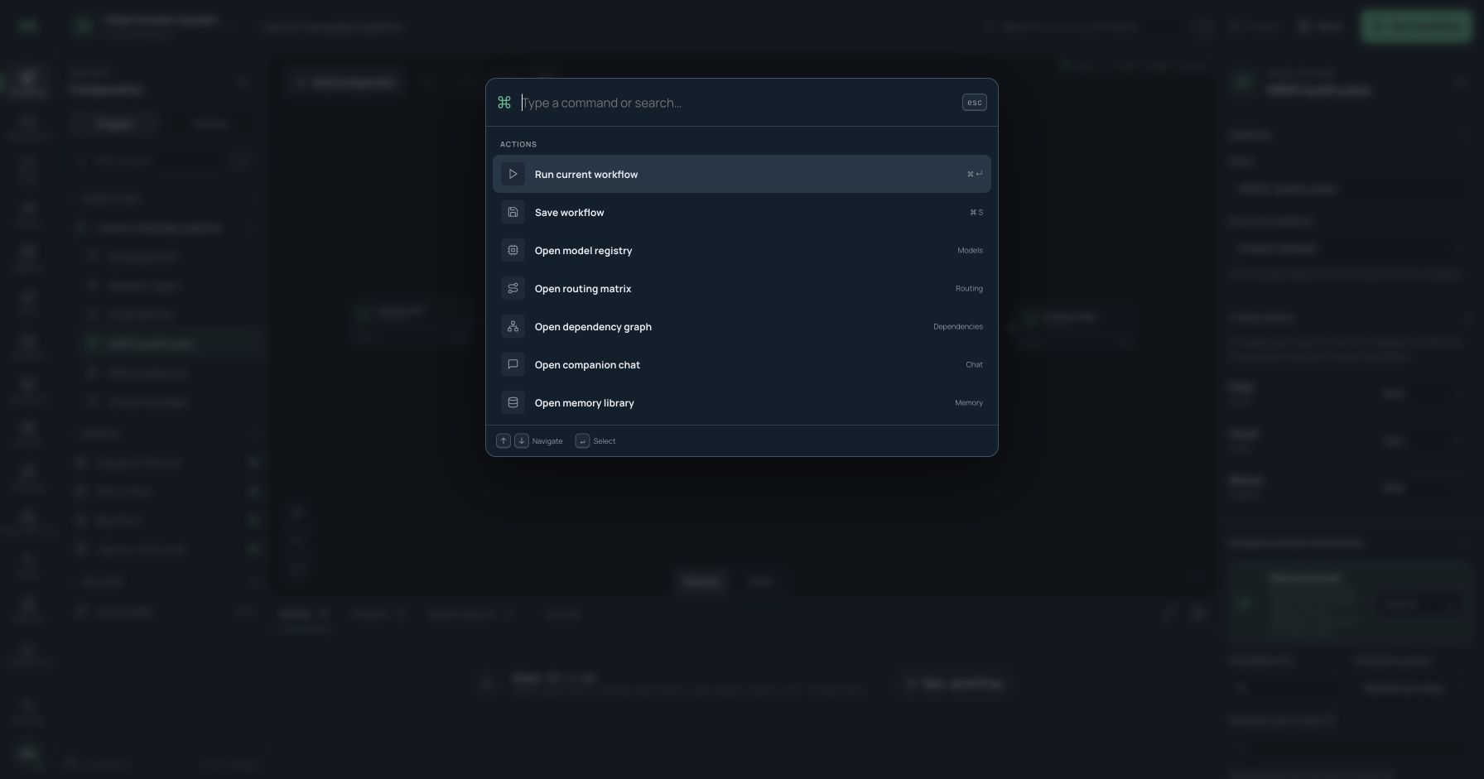Focus the 'Type a command or search...' field
The height and width of the screenshot is (779, 1484).
pyautogui.click(x=737, y=103)
